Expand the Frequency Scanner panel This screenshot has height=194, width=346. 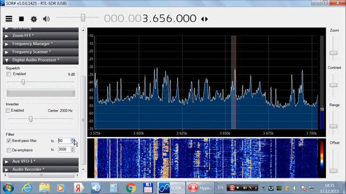tap(41, 52)
